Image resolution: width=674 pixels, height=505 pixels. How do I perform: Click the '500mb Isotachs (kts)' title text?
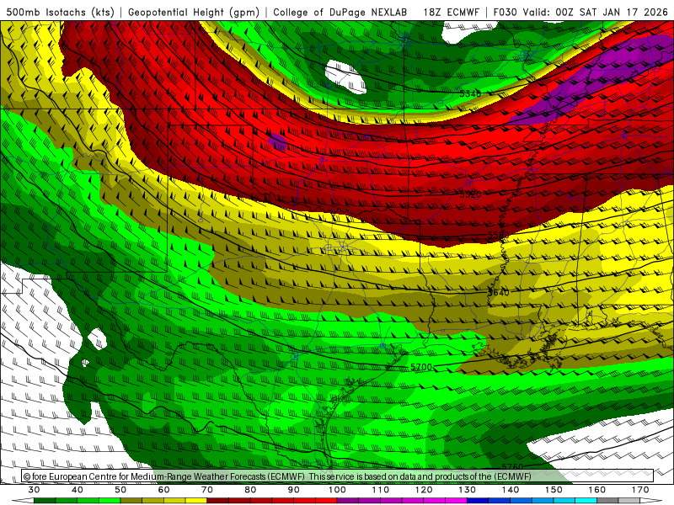pyautogui.click(x=60, y=13)
